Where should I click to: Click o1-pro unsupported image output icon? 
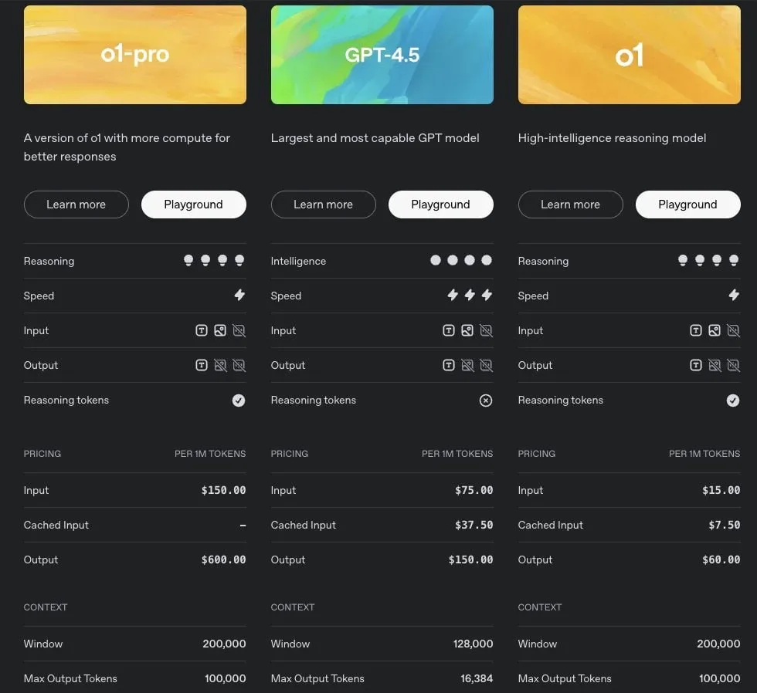[220, 365]
